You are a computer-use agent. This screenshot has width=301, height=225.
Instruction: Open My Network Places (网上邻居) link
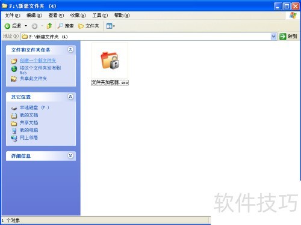point(29,137)
